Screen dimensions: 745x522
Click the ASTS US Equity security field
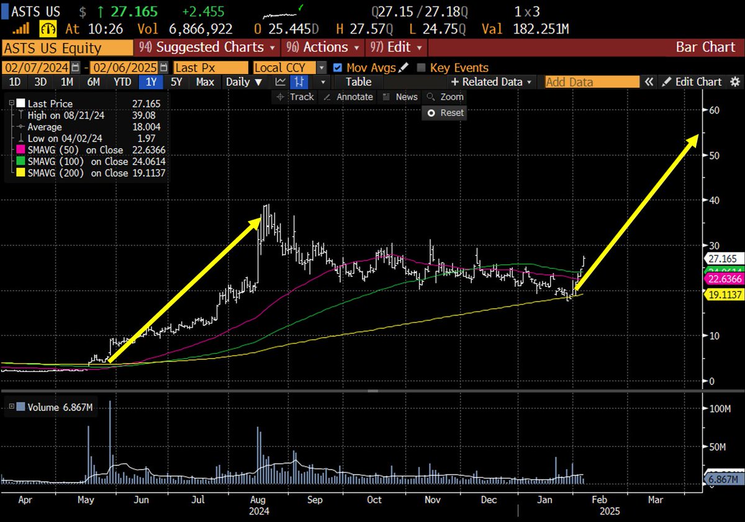pos(68,47)
